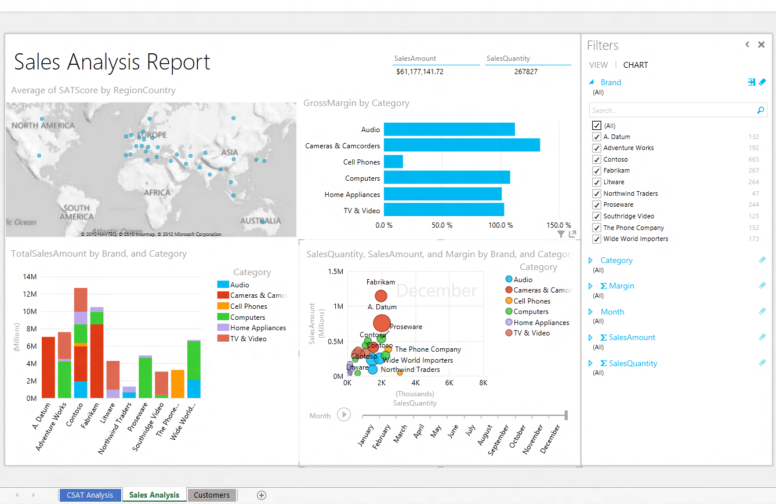This screenshot has width=776, height=504.
Task: Click the play button beside Month
Action: [344, 415]
